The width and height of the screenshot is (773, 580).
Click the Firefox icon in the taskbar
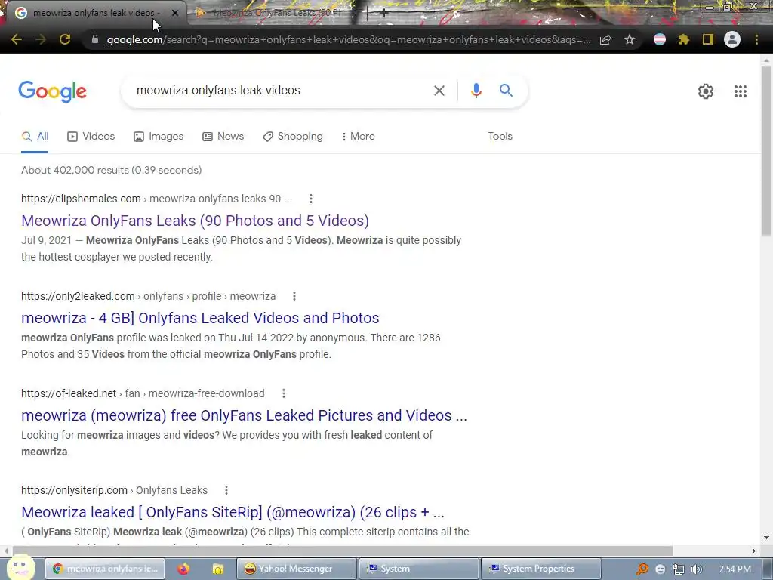click(x=183, y=569)
